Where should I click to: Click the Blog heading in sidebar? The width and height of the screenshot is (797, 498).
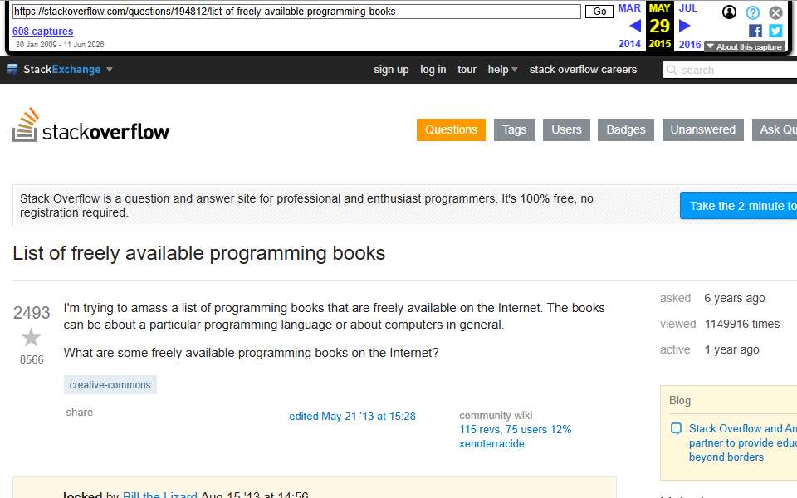[680, 400]
